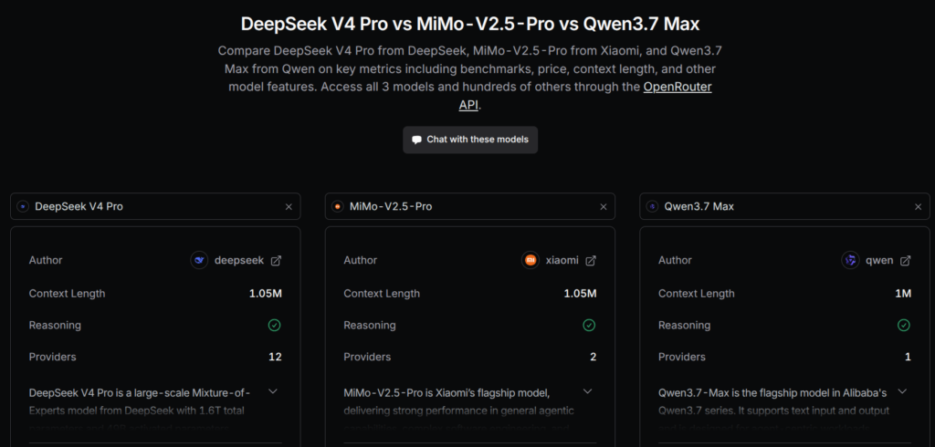Expand DeepSeek V4 Pro description
Viewport: 935px width, 447px height.
tap(273, 391)
